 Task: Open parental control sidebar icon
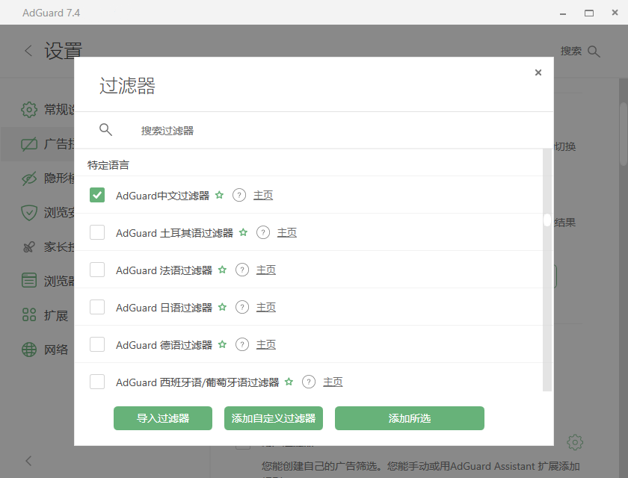(29, 246)
